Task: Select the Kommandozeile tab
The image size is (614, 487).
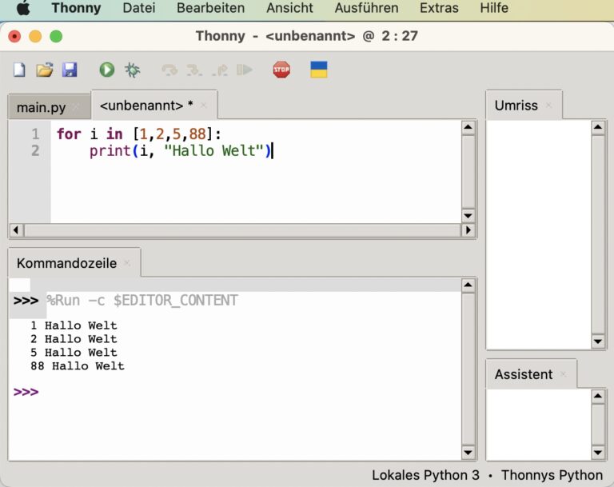Action: [66, 263]
